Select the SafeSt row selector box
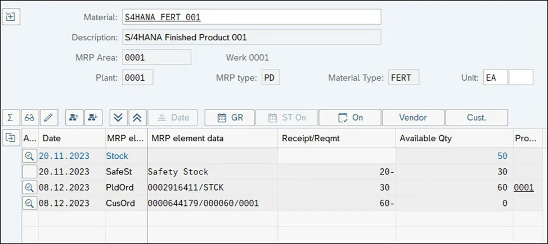 pos(30,172)
